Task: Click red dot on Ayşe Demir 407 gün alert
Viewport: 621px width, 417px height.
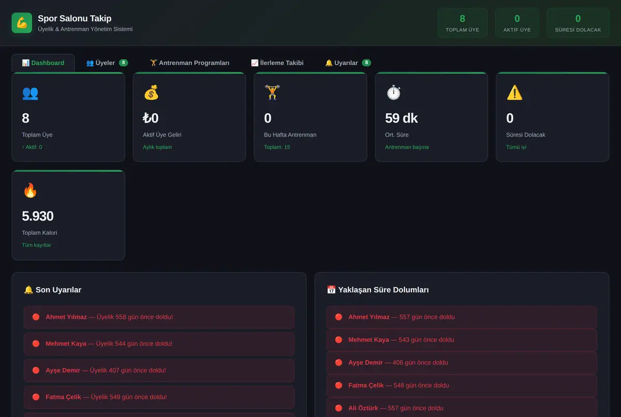Action: click(36, 370)
